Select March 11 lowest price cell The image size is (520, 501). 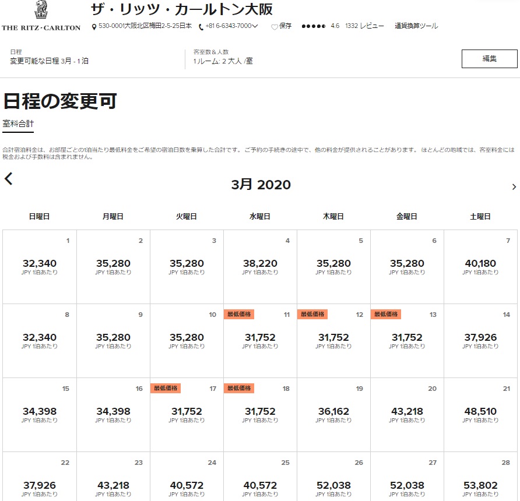[260, 341]
